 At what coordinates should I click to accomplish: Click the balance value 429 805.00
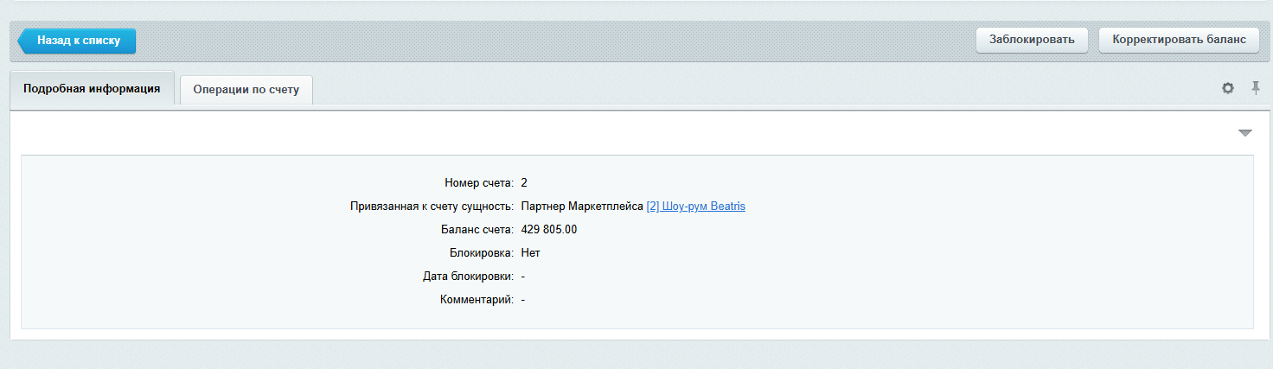pos(549,230)
